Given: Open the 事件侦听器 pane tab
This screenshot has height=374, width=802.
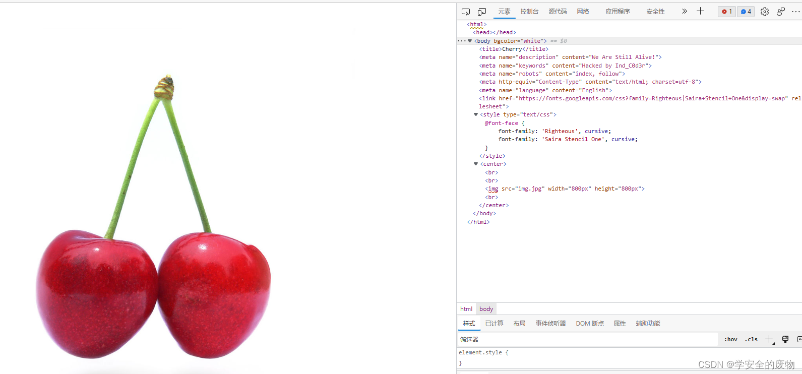Looking at the screenshot, I should (x=550, y=324).
